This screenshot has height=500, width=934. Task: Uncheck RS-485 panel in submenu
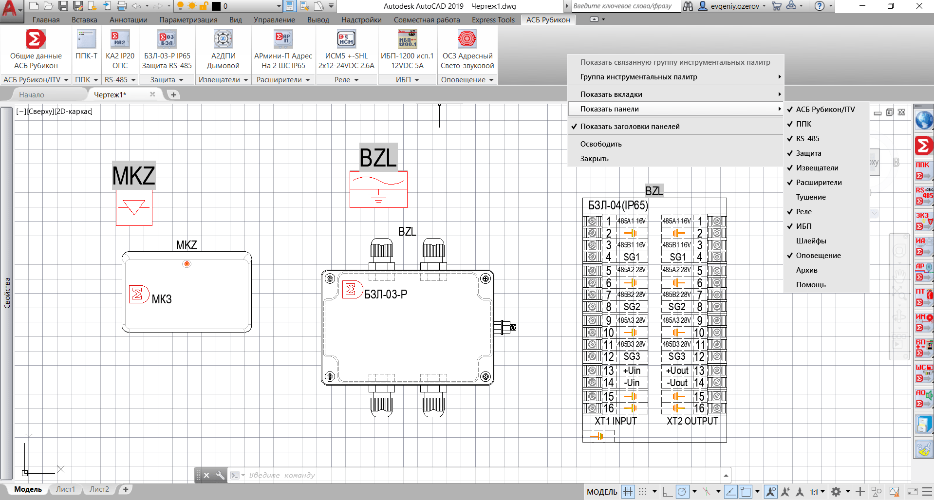(x=825, y=139)
